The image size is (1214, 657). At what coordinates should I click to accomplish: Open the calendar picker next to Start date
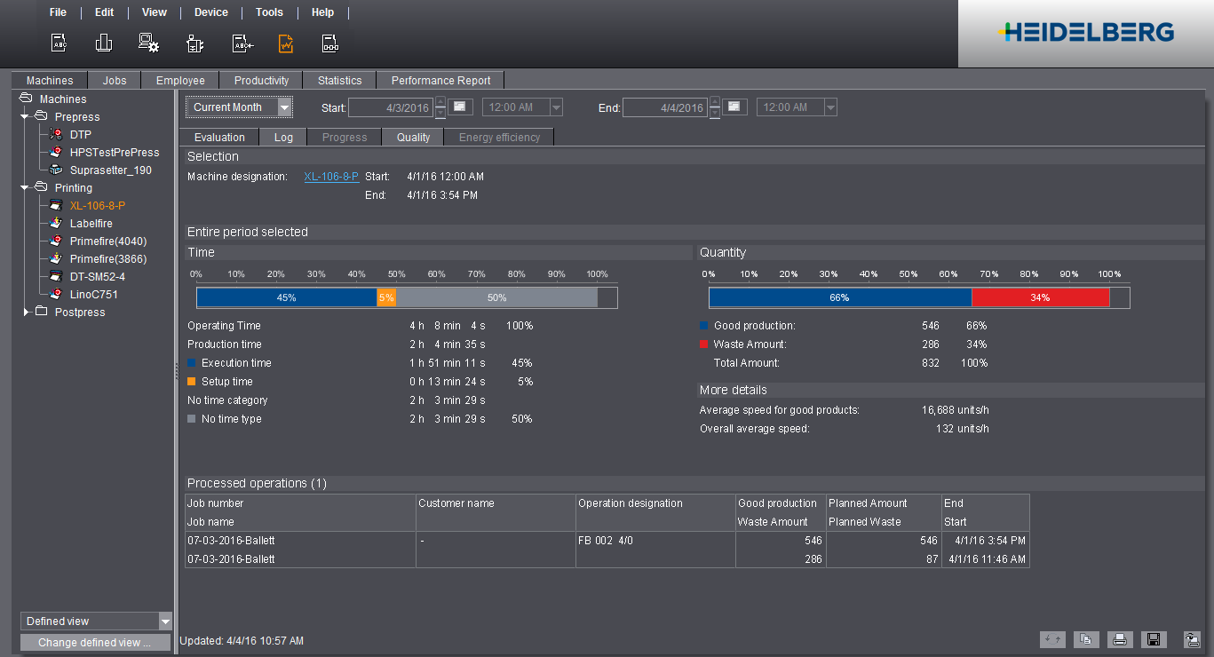point(460,107)
